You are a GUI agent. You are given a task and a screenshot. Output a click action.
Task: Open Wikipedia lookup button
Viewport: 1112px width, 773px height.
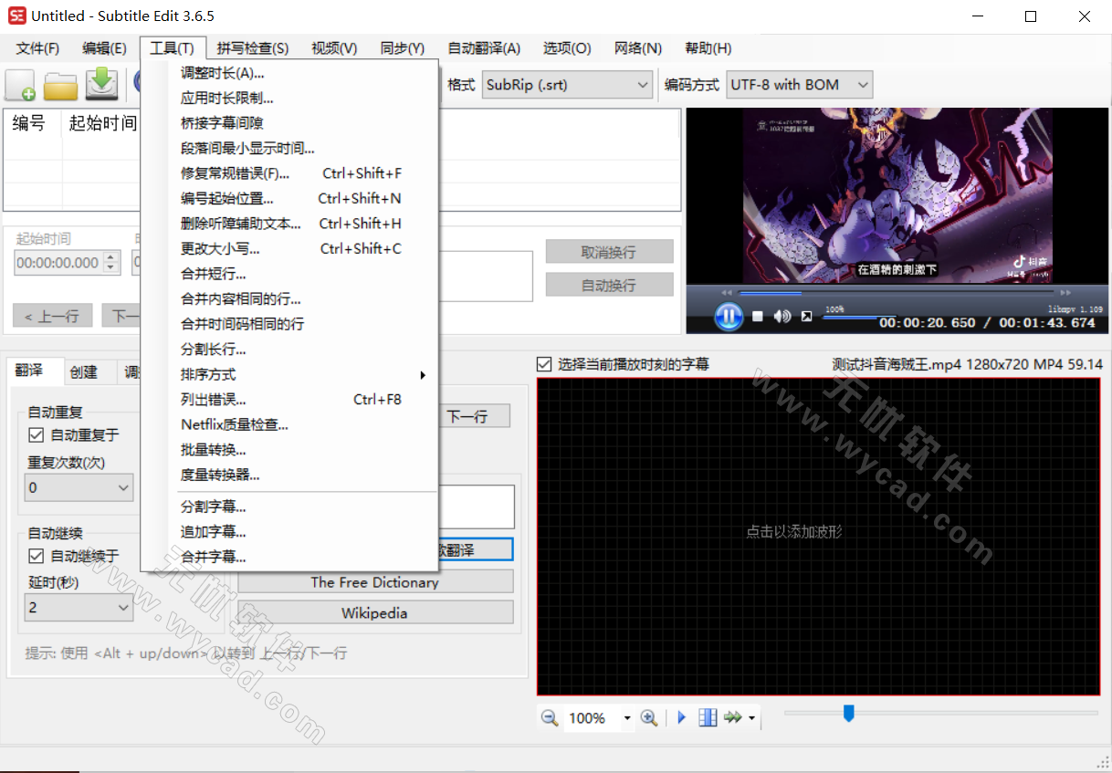[x=374, y=611]
